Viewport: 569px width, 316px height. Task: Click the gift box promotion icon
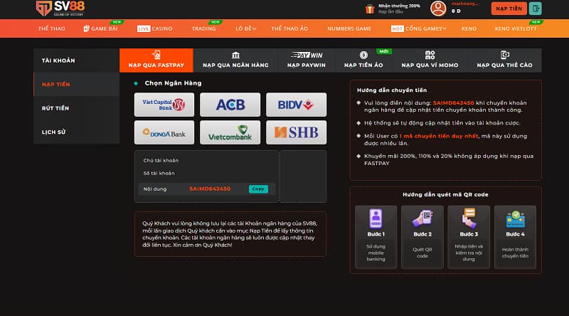[x=369, y=9]
